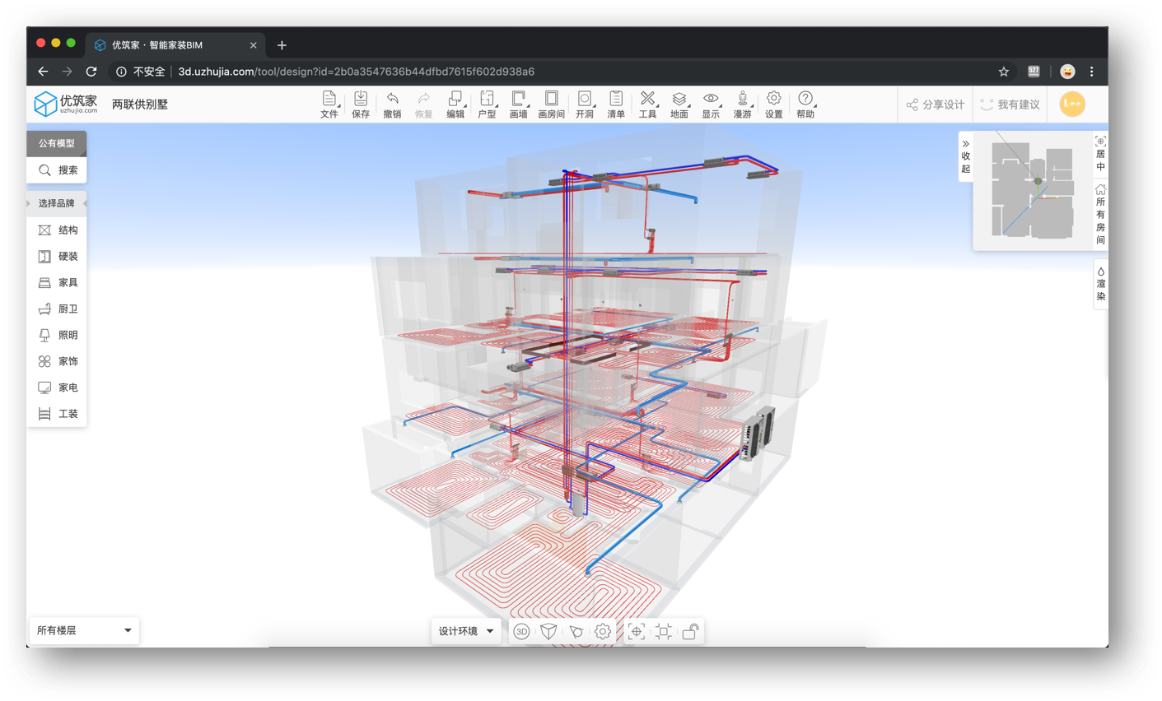This screenshot has height=701, width=1162.
Task: Click the 搜索 search field
Action: click(56, 170)
